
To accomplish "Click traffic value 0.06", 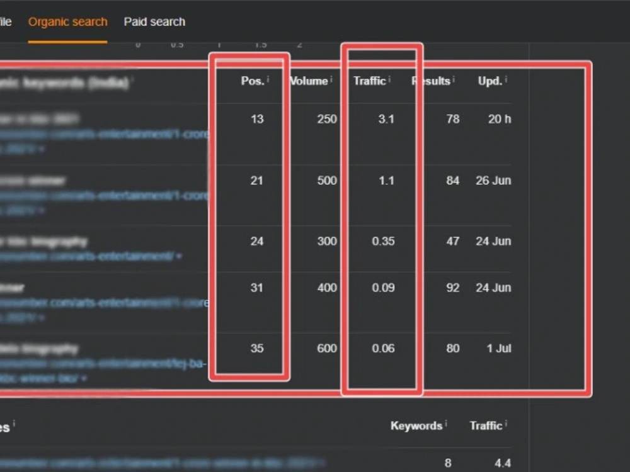I will pos(383,349).
